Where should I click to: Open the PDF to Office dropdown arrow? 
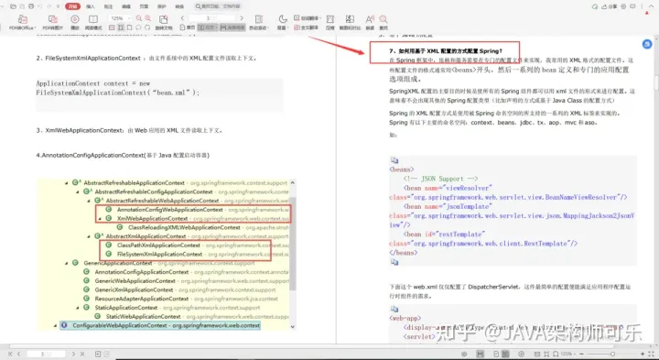[35, 27]
